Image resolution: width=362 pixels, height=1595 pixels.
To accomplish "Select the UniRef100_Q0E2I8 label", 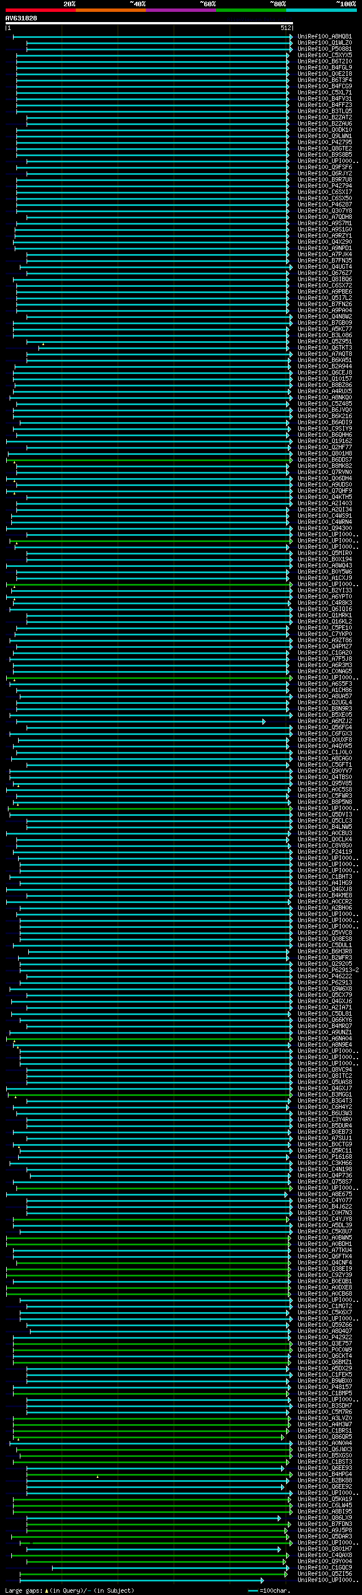I will click(324, 74).
